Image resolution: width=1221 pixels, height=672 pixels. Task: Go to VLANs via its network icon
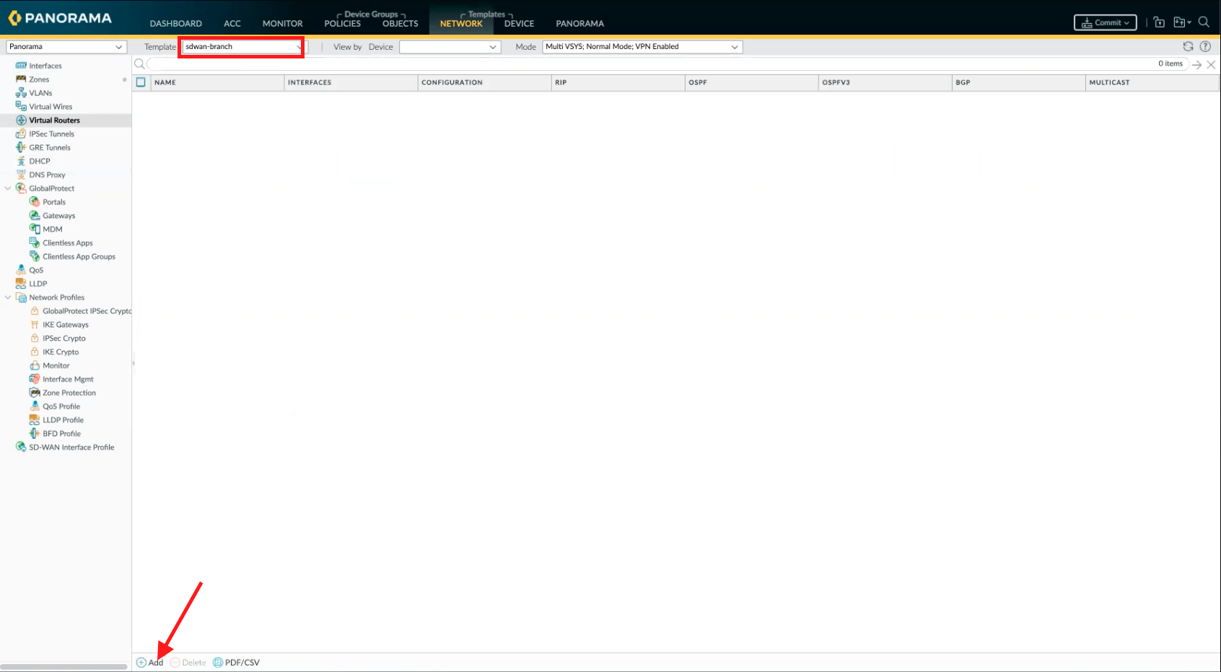click(21, 93)
